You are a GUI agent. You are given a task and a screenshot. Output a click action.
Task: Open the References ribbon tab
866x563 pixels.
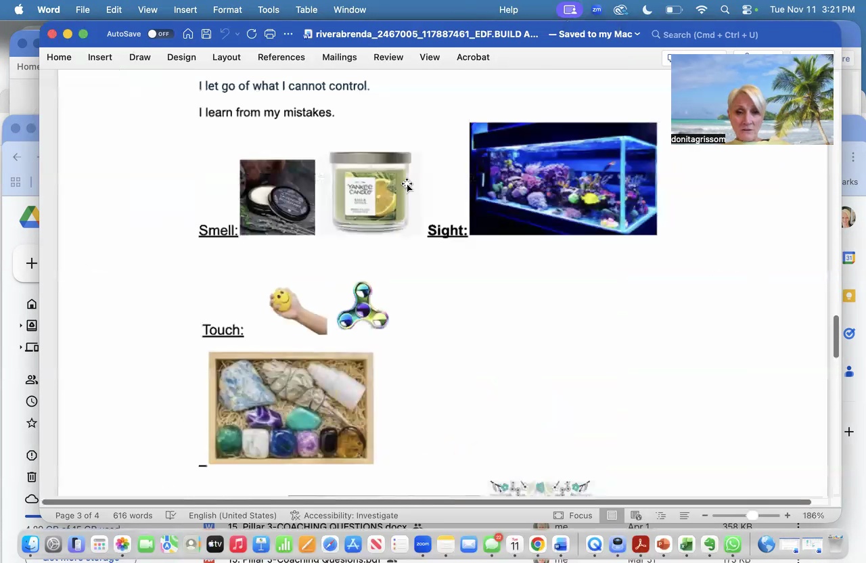[x=281, y=57]
